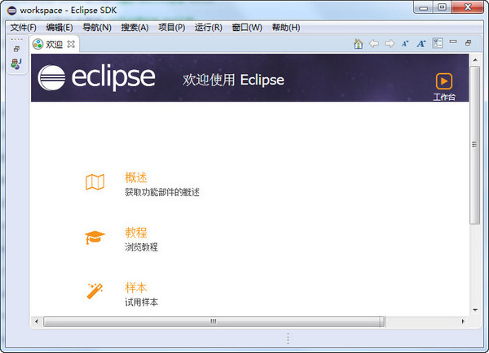
Task: Open the 文件(F) menu
Action: click(23, 28)
